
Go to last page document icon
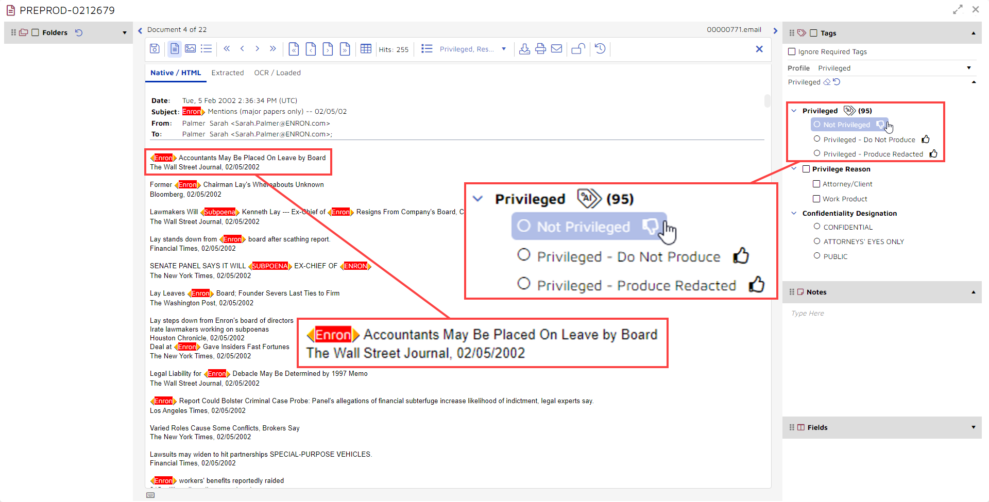pos(345,49)
